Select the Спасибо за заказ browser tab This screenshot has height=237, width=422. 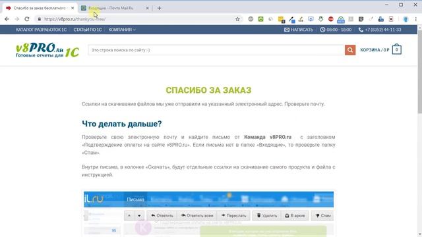[x=40, y=8]
